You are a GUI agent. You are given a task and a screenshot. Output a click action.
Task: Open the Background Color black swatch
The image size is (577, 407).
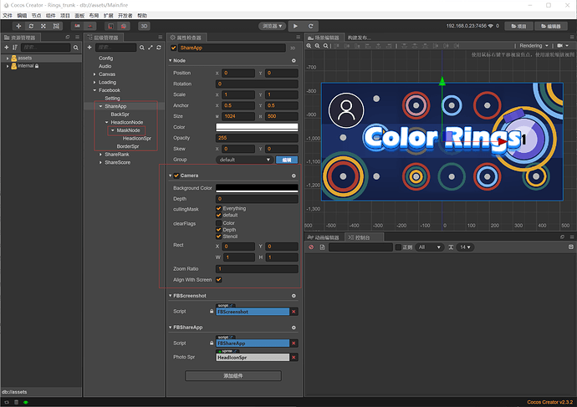point(257,188)
